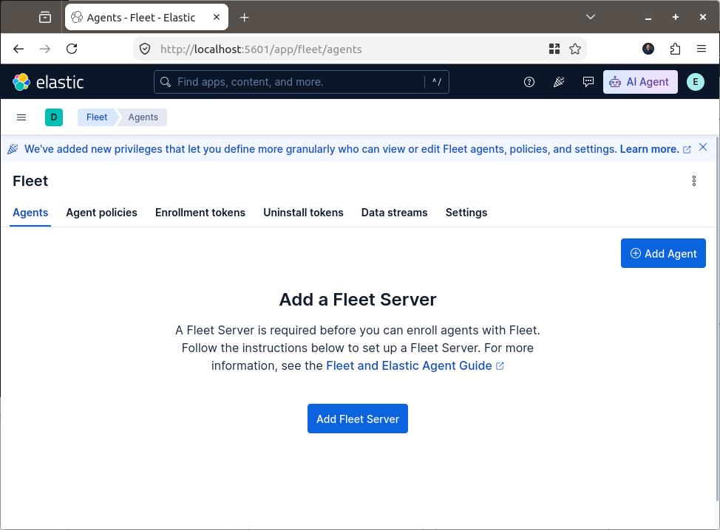Click the party icon in announcement banner

(x=13, y=149)
